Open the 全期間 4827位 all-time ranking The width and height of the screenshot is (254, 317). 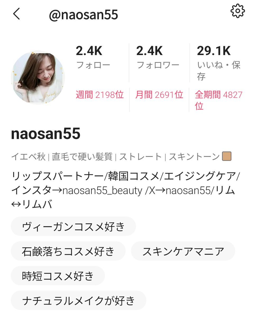click(219, 100)
